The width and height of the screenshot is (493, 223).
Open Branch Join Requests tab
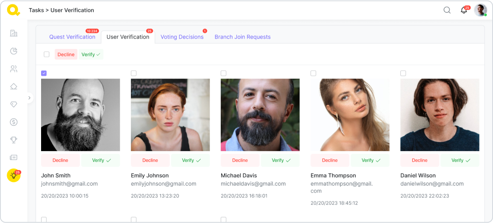(242, 37)
